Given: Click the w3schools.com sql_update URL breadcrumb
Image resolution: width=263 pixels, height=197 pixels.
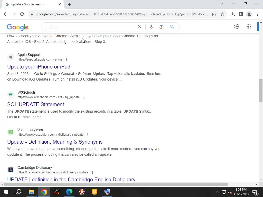Looking at the screenshot, I should [x=49, y=97].
